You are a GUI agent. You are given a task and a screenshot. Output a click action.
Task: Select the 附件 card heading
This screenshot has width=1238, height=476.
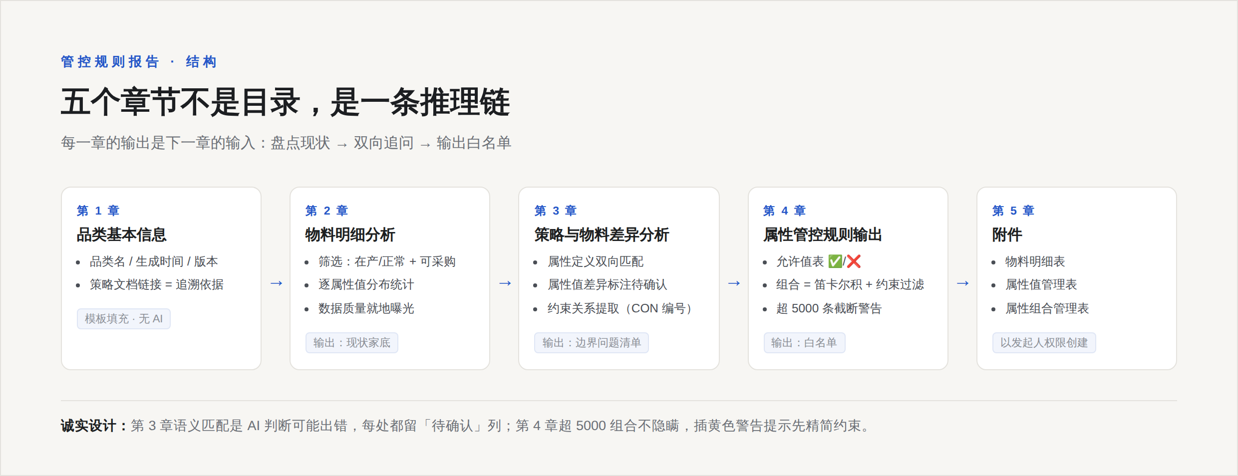(x=1007, y=235)
